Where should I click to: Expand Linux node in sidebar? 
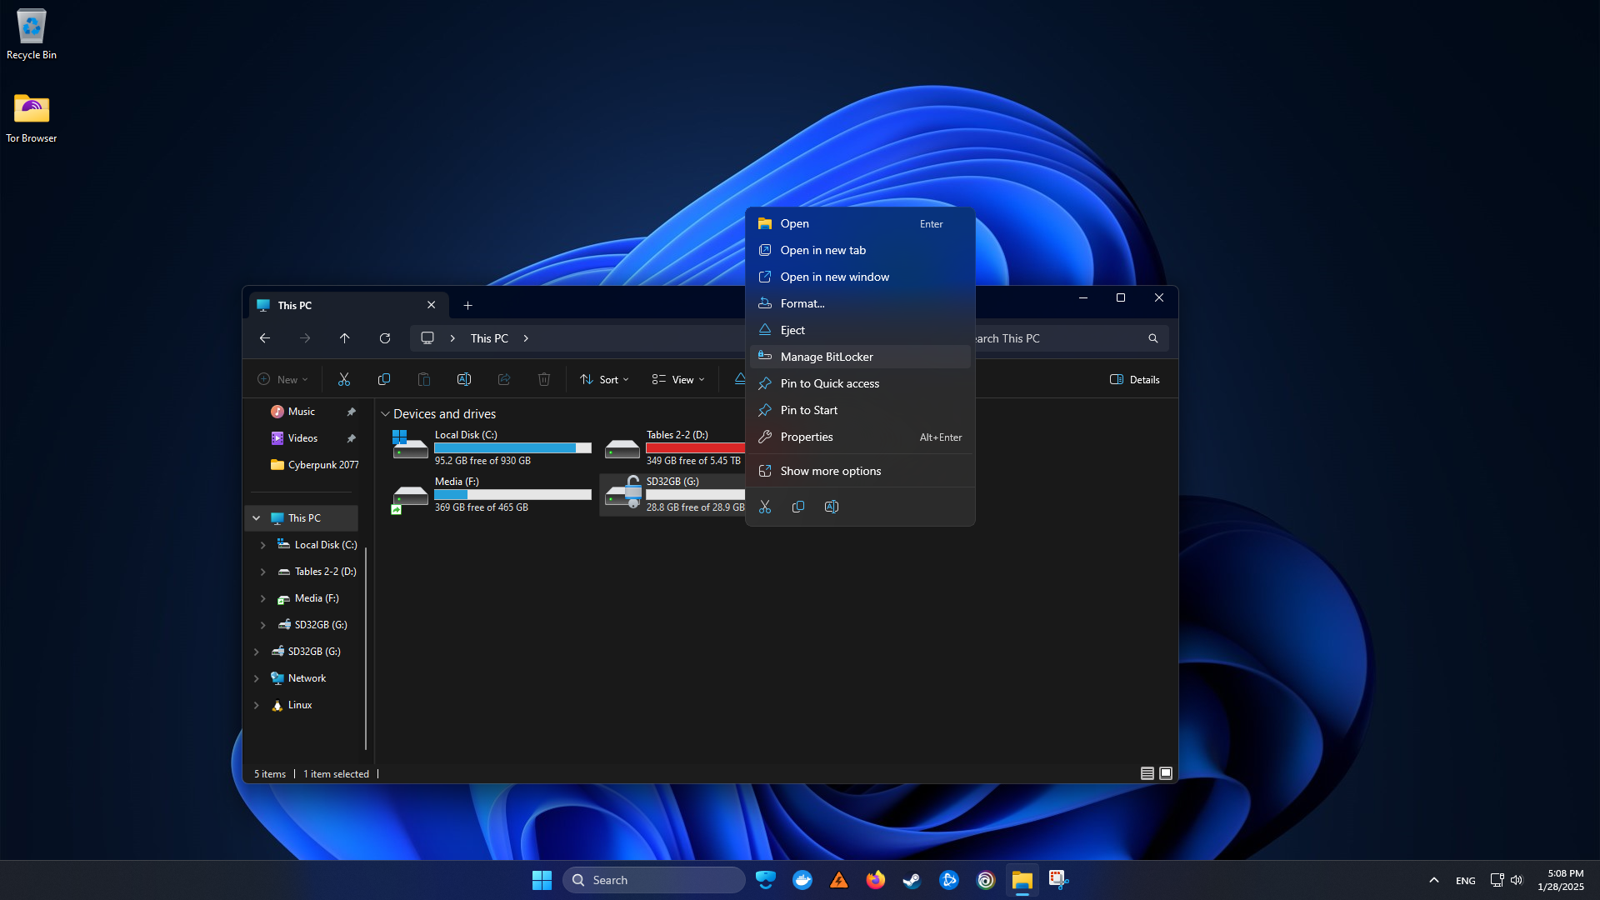(257, 705)
